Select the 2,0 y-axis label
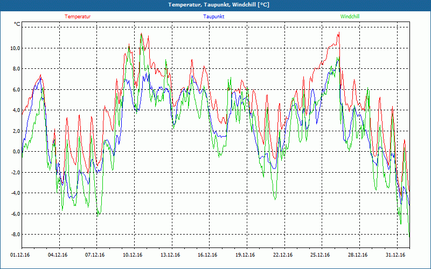The image size is (431, 269). click(16, 131)
